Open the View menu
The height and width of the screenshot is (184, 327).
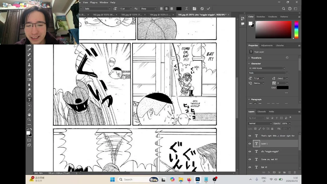(x=85, y=2)
